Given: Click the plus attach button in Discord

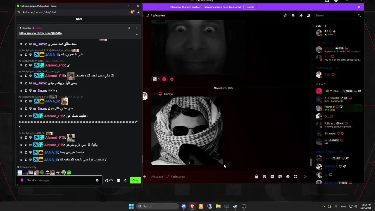Looking at the screenshot, I should (x=144, y=177).
